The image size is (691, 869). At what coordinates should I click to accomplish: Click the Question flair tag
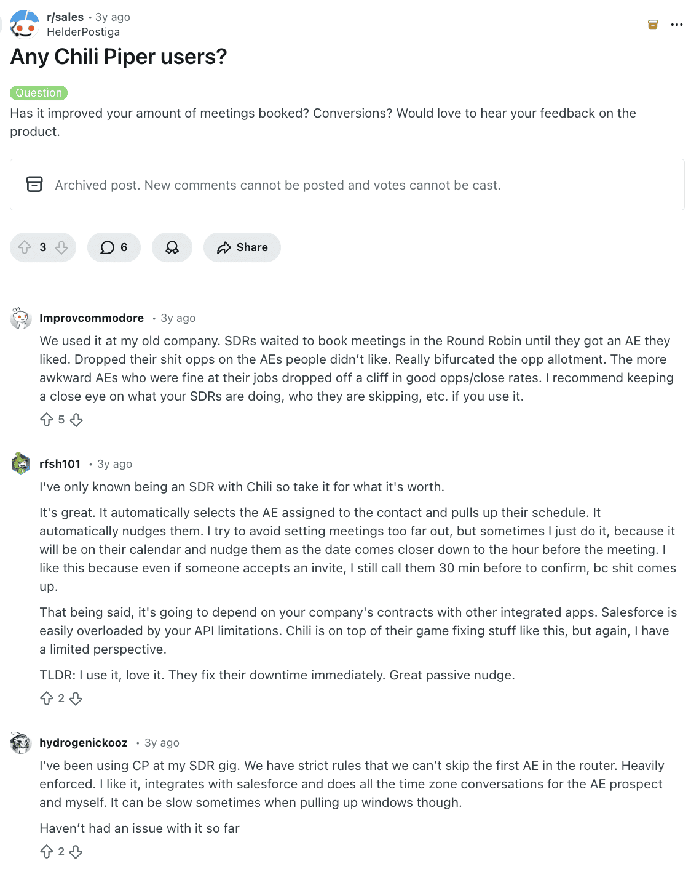(39, 92)
